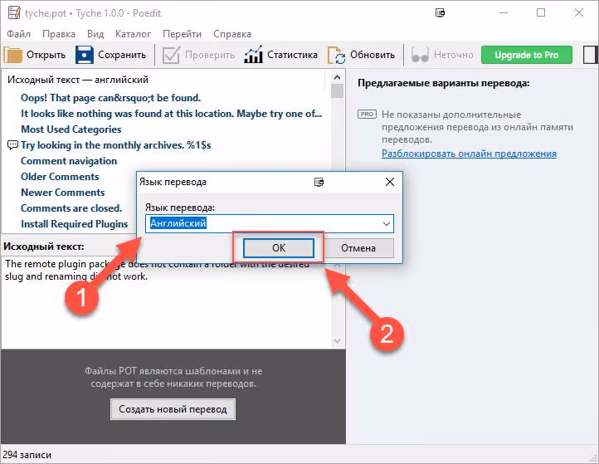The height and width of the screenshot is (464, 599).
Task: Click Создать новый перевод button
Action: point(173,409)
